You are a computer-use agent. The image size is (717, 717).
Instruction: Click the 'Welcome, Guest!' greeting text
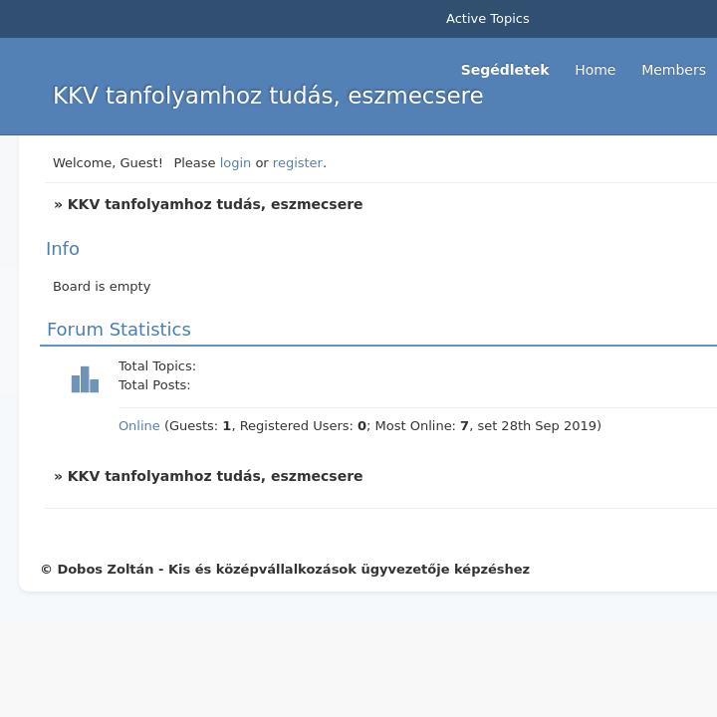click(108, 162)
